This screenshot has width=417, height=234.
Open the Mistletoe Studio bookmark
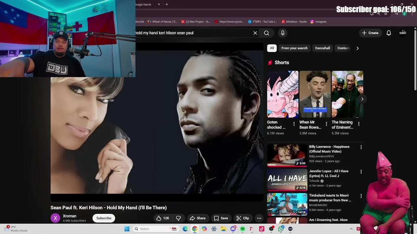tap(294, 22)
